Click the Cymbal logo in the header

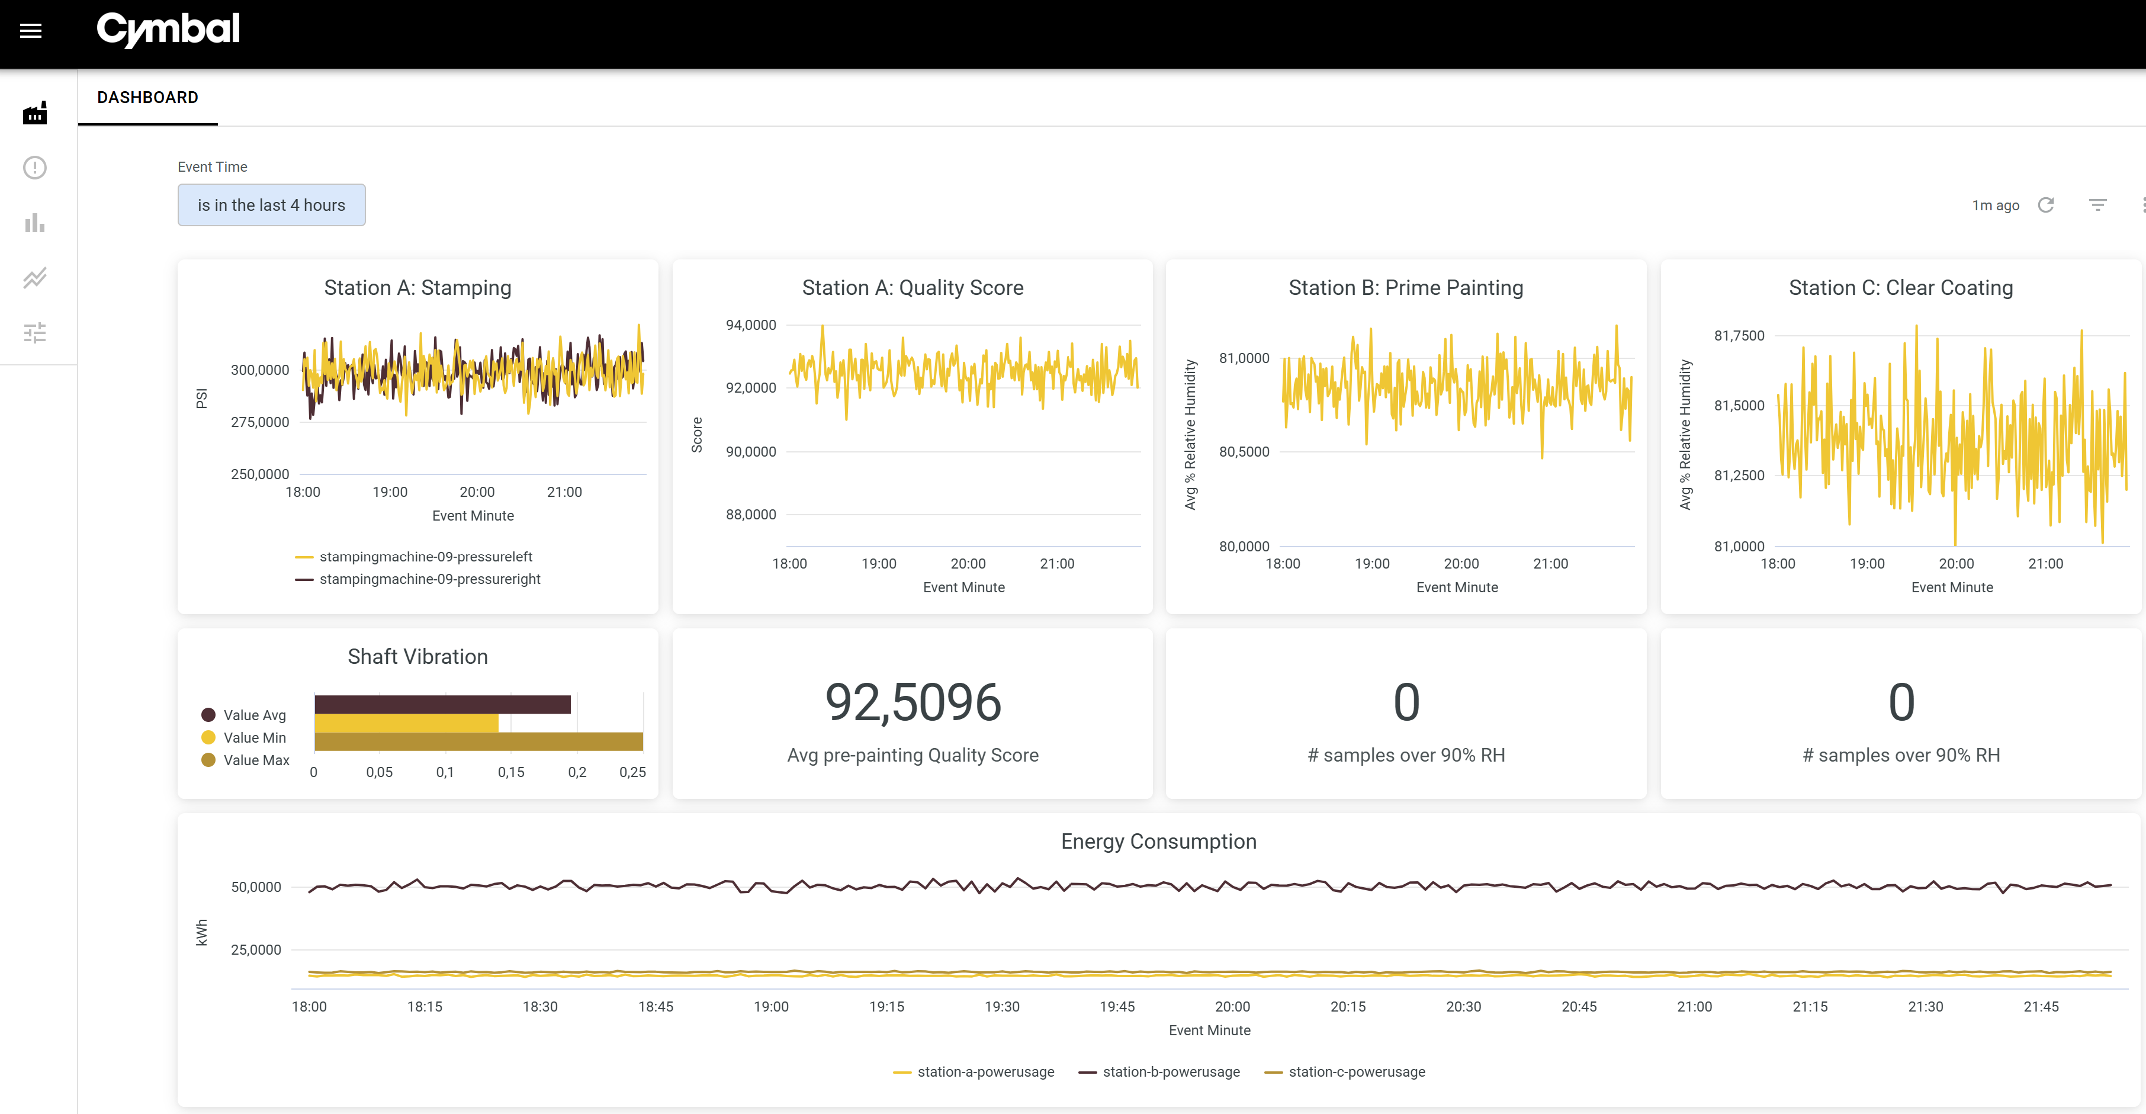[168, 30]
